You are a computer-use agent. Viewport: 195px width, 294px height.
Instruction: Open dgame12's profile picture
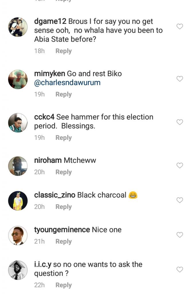[x=18, y=27]
